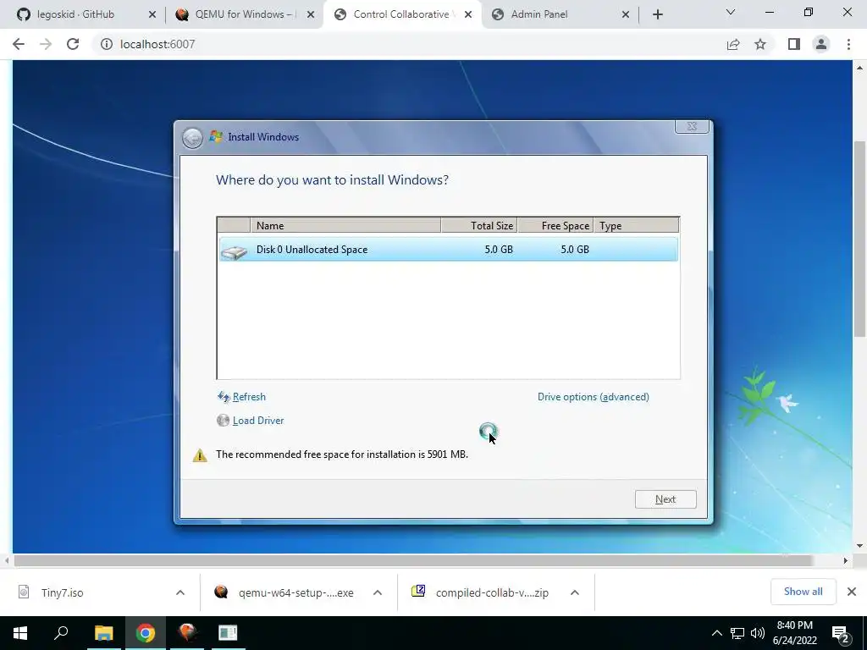Close the Control Collaborative tab
This screenshot has width=867, height=650.
[x=468, y=14]
